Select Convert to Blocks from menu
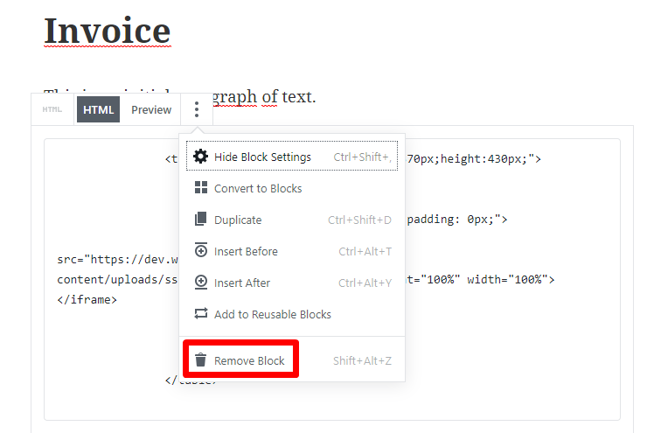Screen dimensions: 647x433 [x=258, y=189]
